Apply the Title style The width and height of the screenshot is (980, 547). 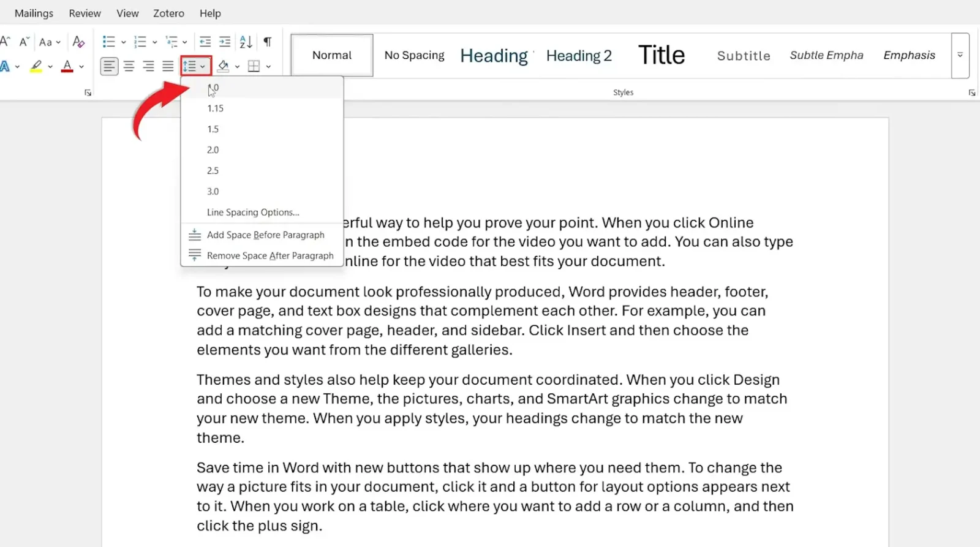coord(661,55)
